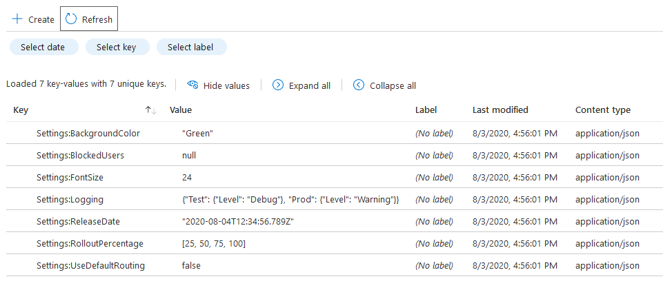Click the Content type column header

coord(603,110)
